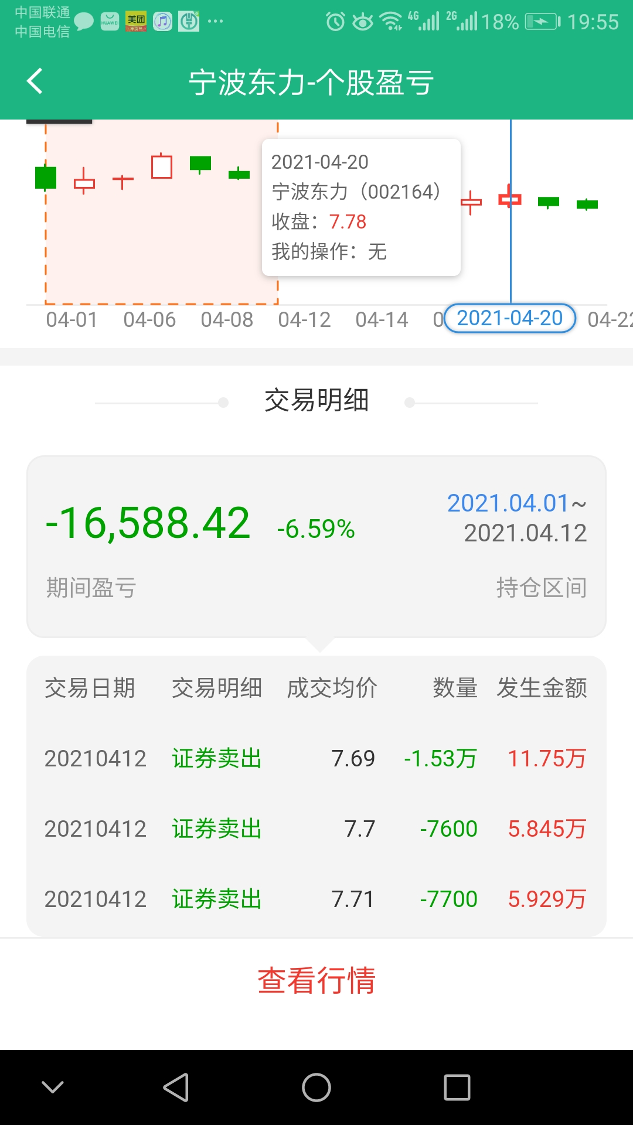Tap the period loss -16,588.42
Viewport: 633px width, 1125px height.
point(148,523)
